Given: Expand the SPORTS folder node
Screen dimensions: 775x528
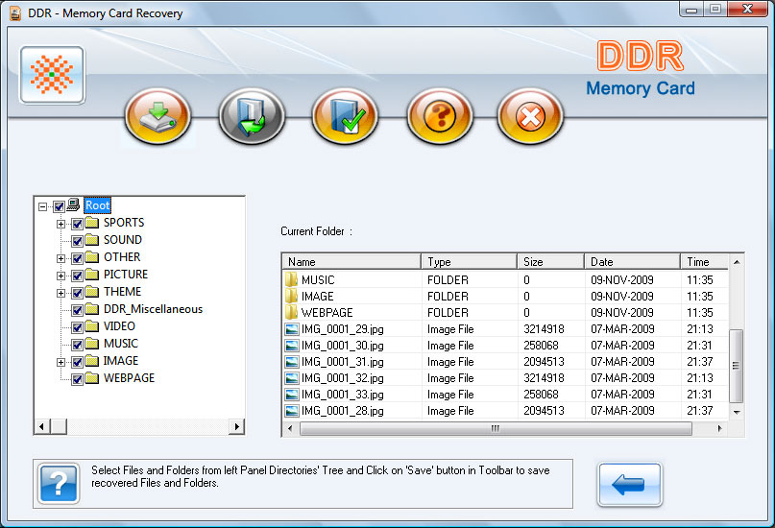Looking at the screenshot, I should click(61, 224).
